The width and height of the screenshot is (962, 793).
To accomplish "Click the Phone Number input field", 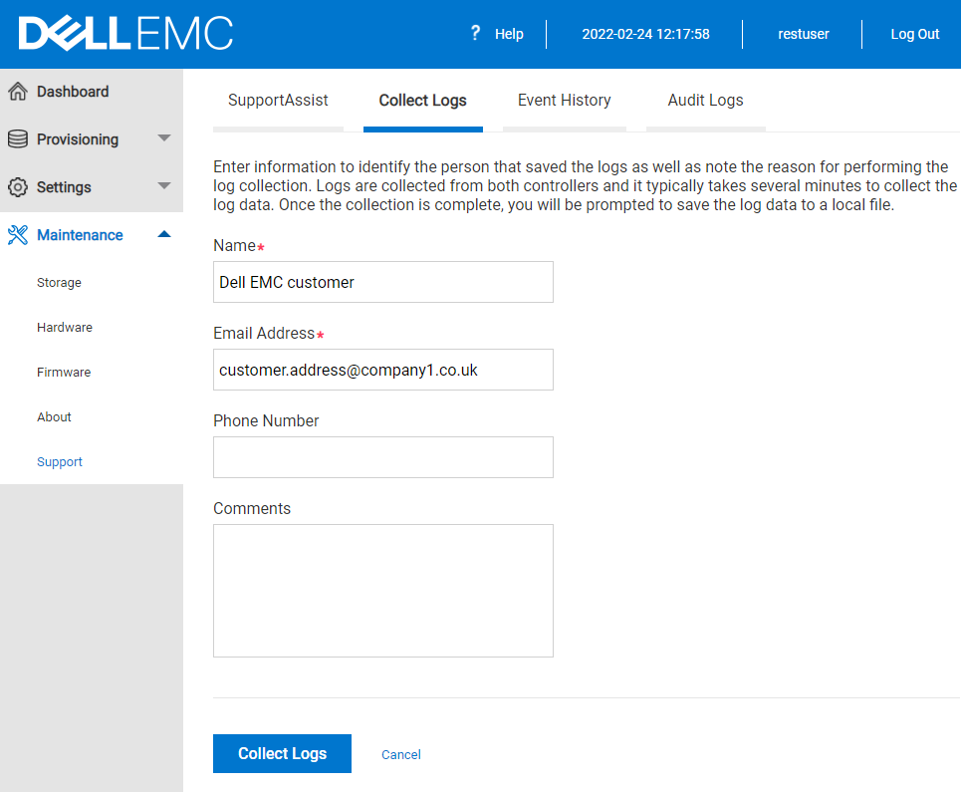I will 382,456.
